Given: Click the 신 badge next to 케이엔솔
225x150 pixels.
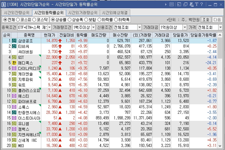Looking at the screenshot, I should tap(14, 74).
